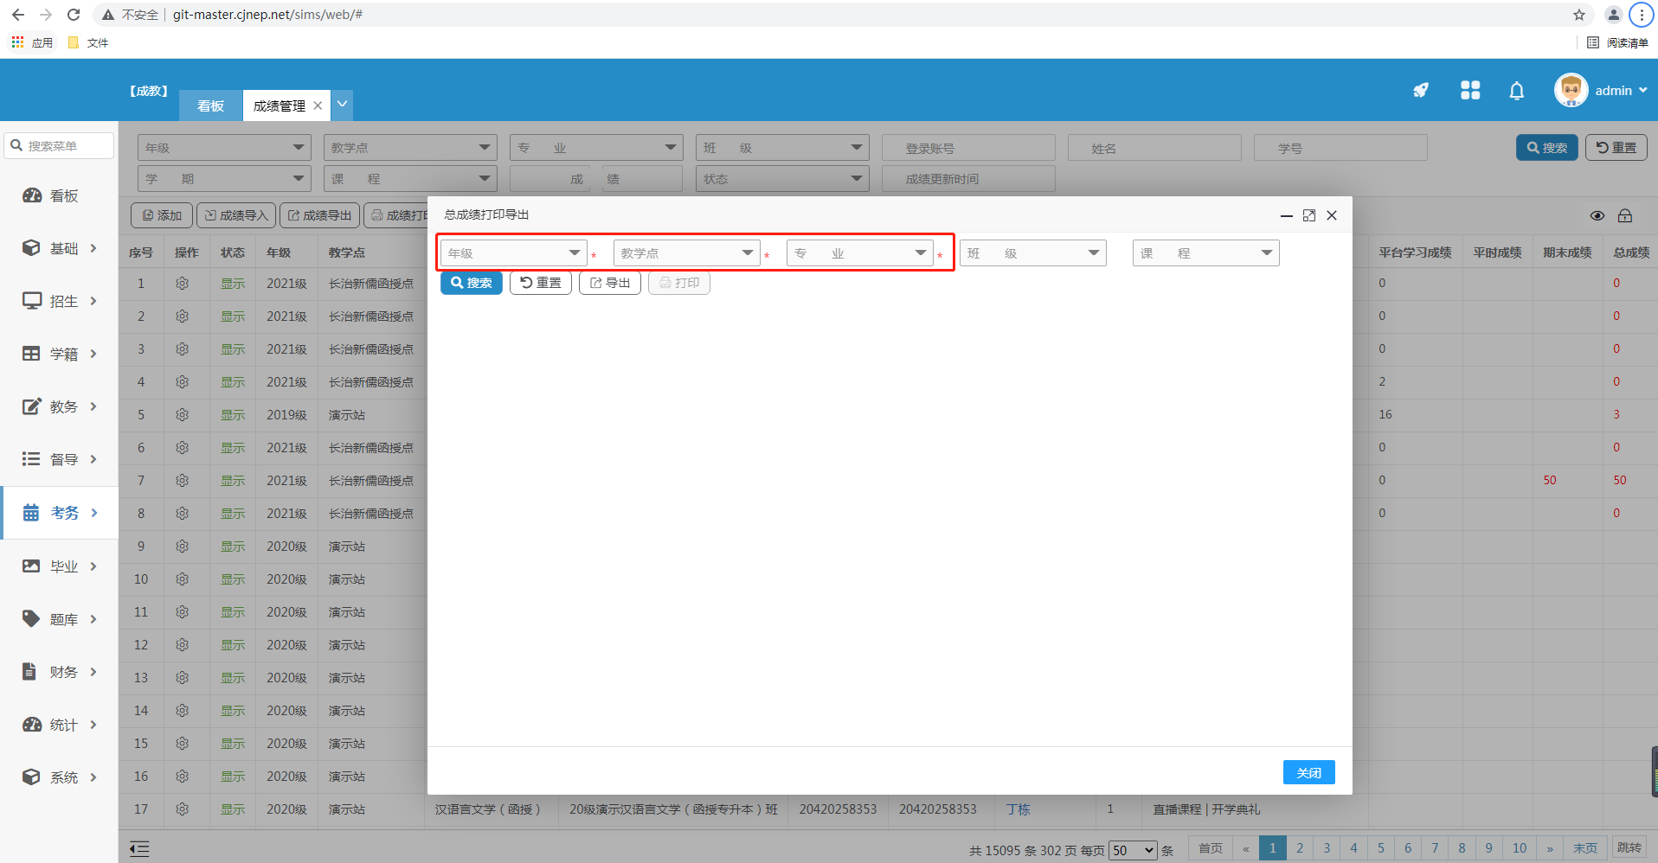Toggle column visibility with the eye icon

coord(1597,215)
